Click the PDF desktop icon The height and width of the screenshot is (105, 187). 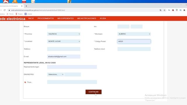(x=24, y=1)
